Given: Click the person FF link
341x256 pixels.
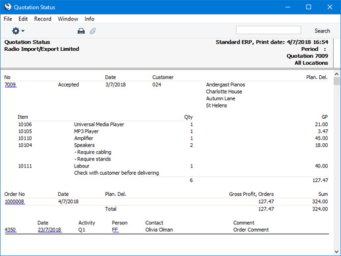Looking at the screenshot, I should click(115, 230).
